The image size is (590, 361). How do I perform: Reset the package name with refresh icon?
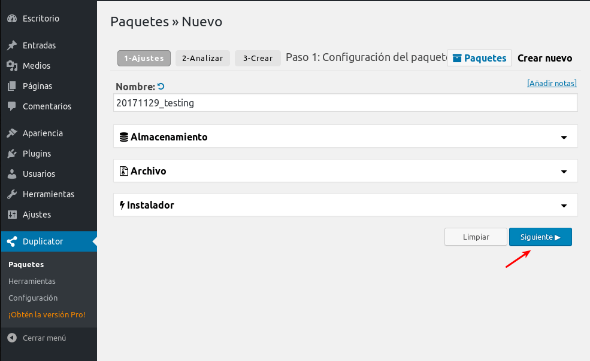161,87
